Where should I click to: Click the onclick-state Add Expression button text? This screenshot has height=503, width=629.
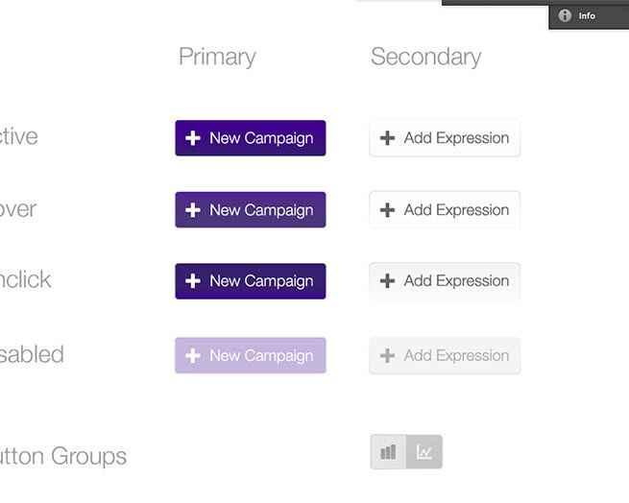click(x=456, y=281)
